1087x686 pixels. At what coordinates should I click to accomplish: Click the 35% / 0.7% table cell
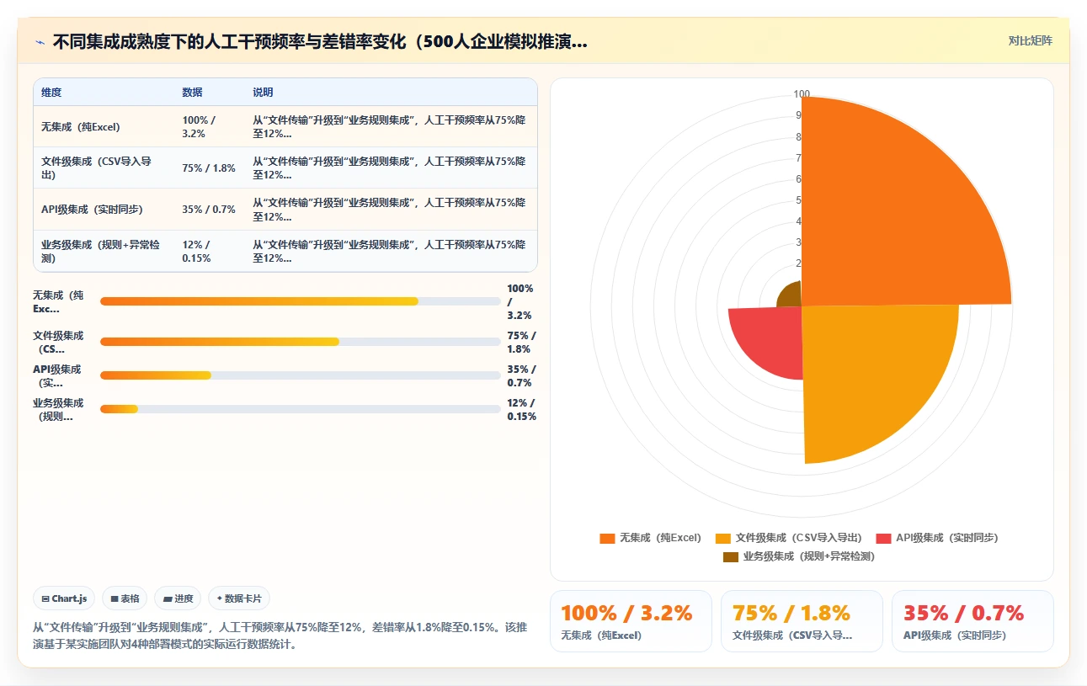[x=210, y=210]
